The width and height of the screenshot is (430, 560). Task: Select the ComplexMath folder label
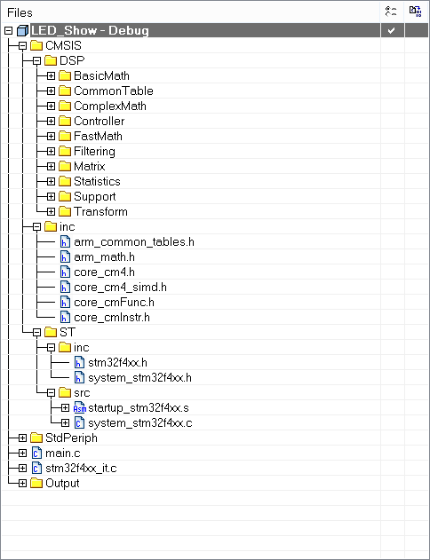coord(110,106)
